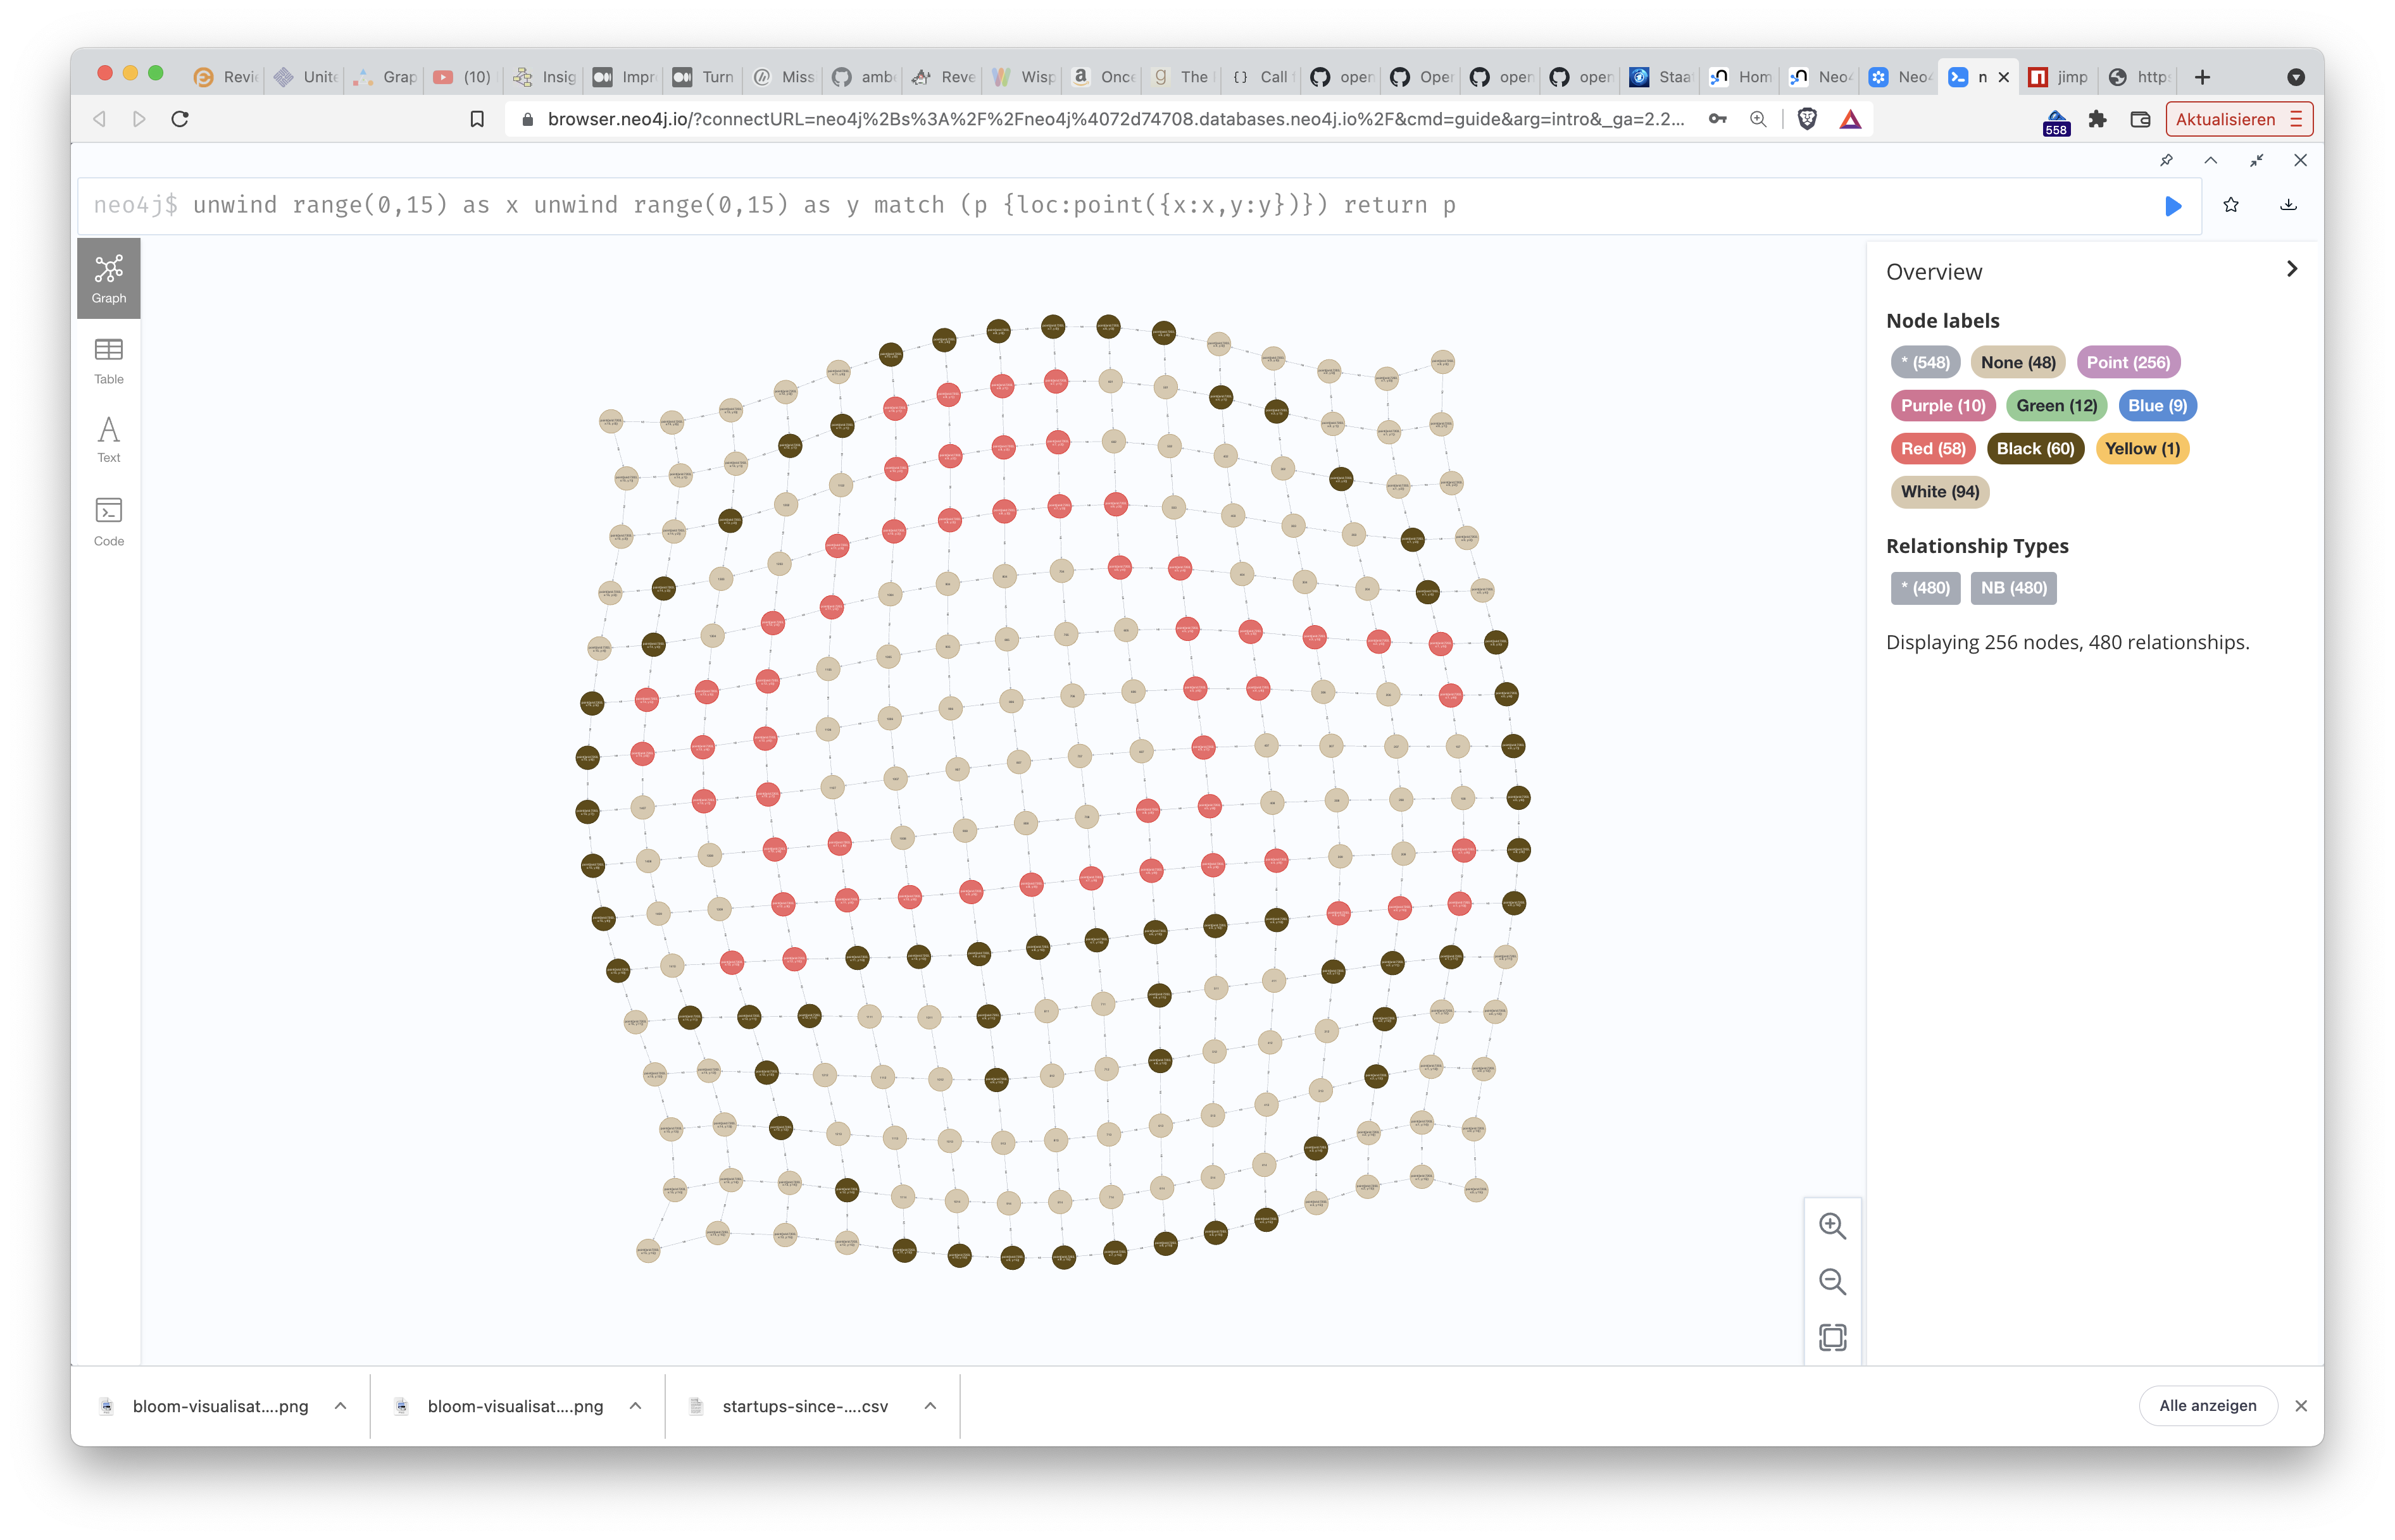Expand options for first bloom-visualisat png download
2395x1540 pixels.
click(340, 1406)
